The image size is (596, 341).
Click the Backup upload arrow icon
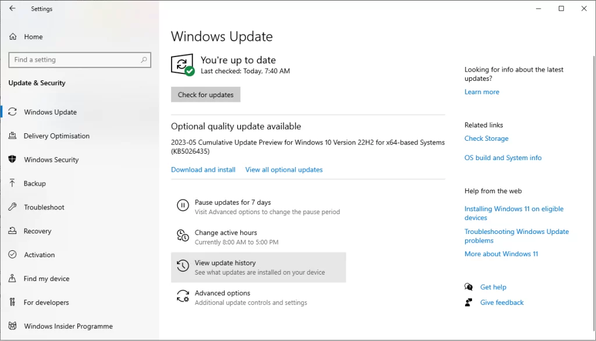coord(13,183)
